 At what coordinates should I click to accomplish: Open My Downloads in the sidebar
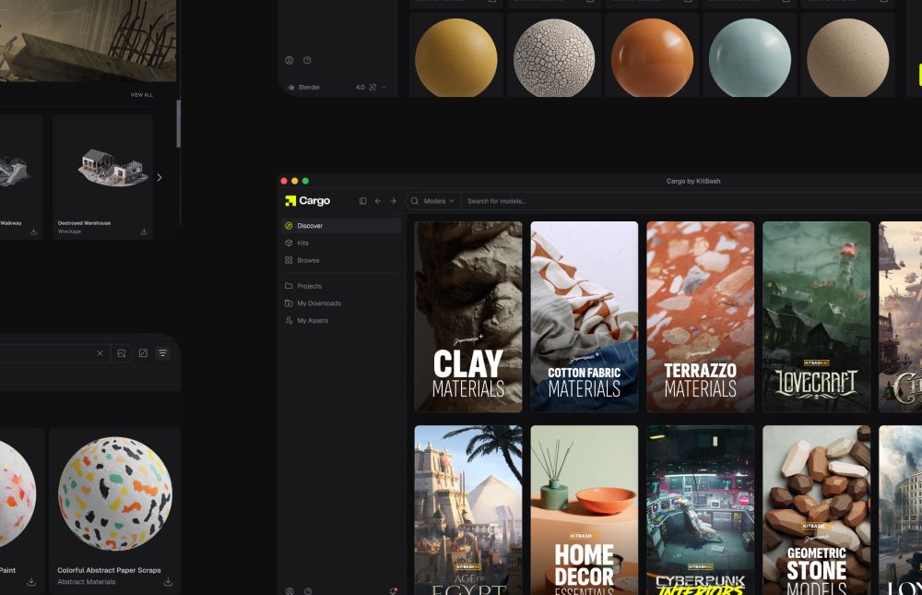341,303
